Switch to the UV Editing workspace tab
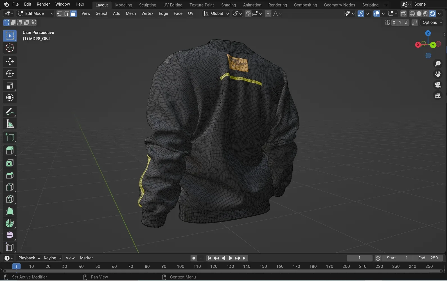 173,5
